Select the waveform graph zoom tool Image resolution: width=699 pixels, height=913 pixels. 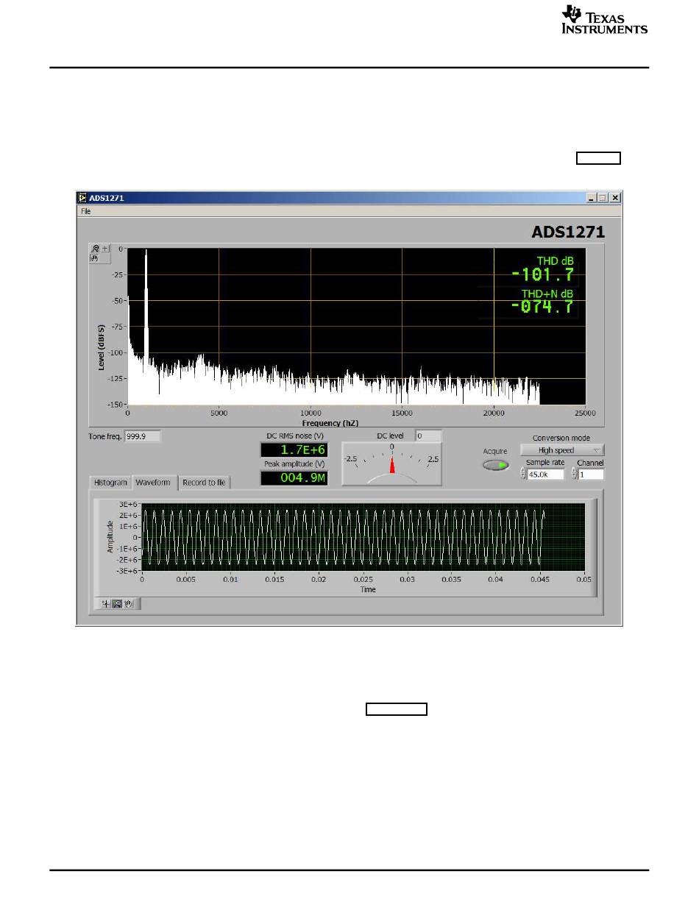pos(117,604)
